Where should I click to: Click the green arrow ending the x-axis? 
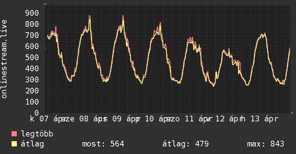pos(292,113)
